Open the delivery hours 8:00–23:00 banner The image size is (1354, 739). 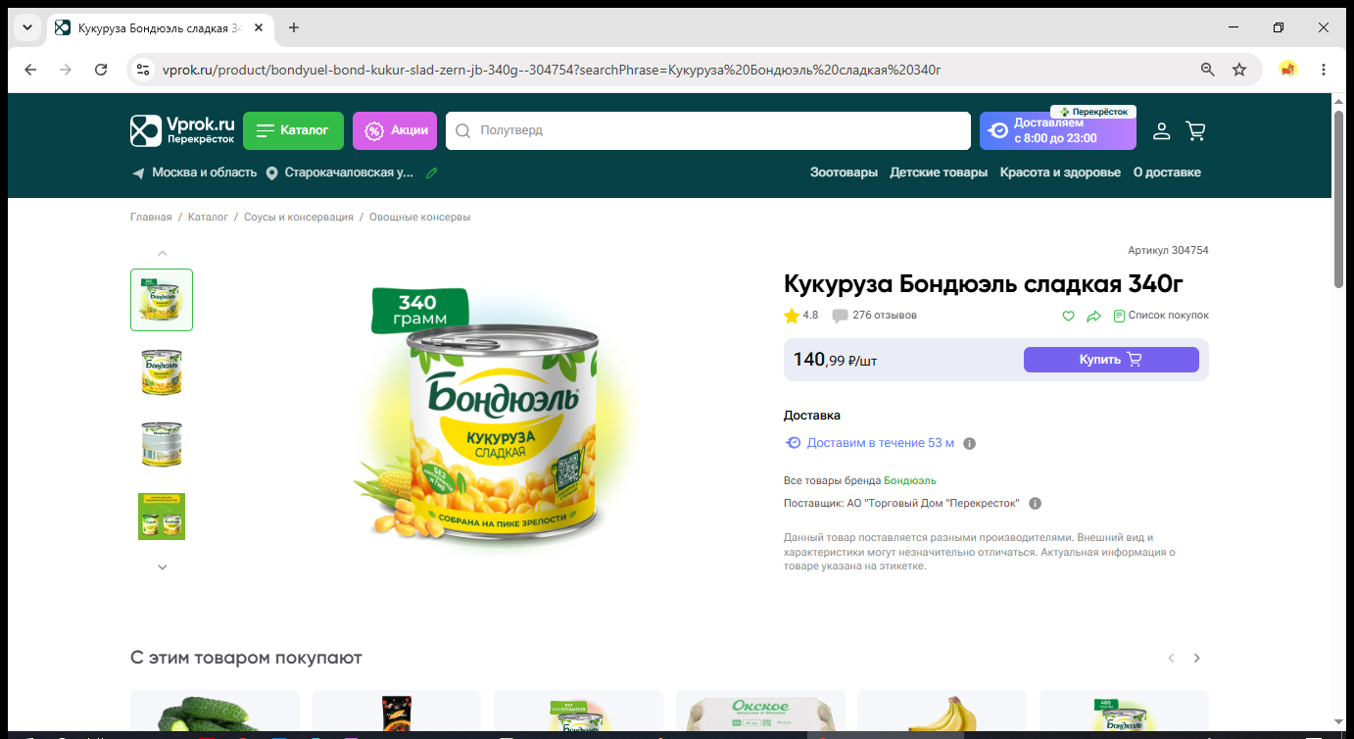coord(1058,130)
